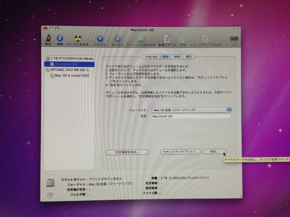Switch to the 消去 (Erase) tab

165,57
